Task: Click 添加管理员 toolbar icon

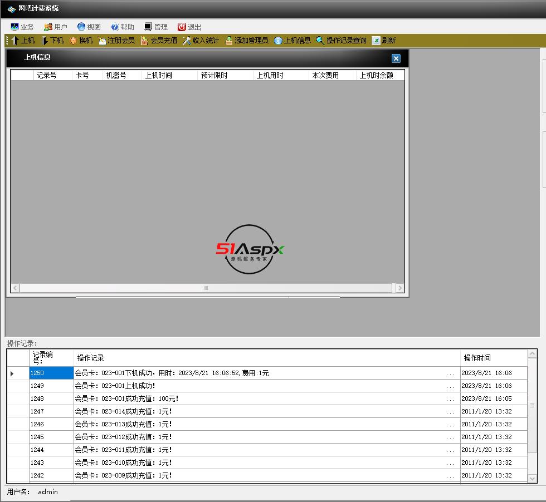Action: click(246, 41)
